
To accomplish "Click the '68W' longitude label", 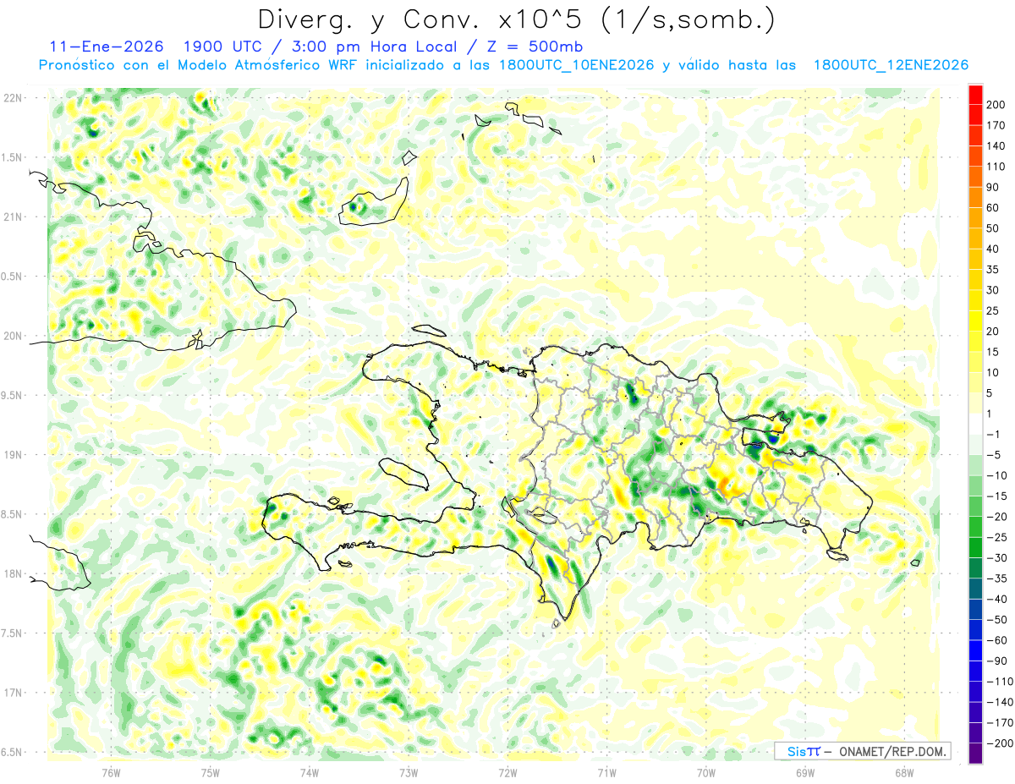I will 903,771.
